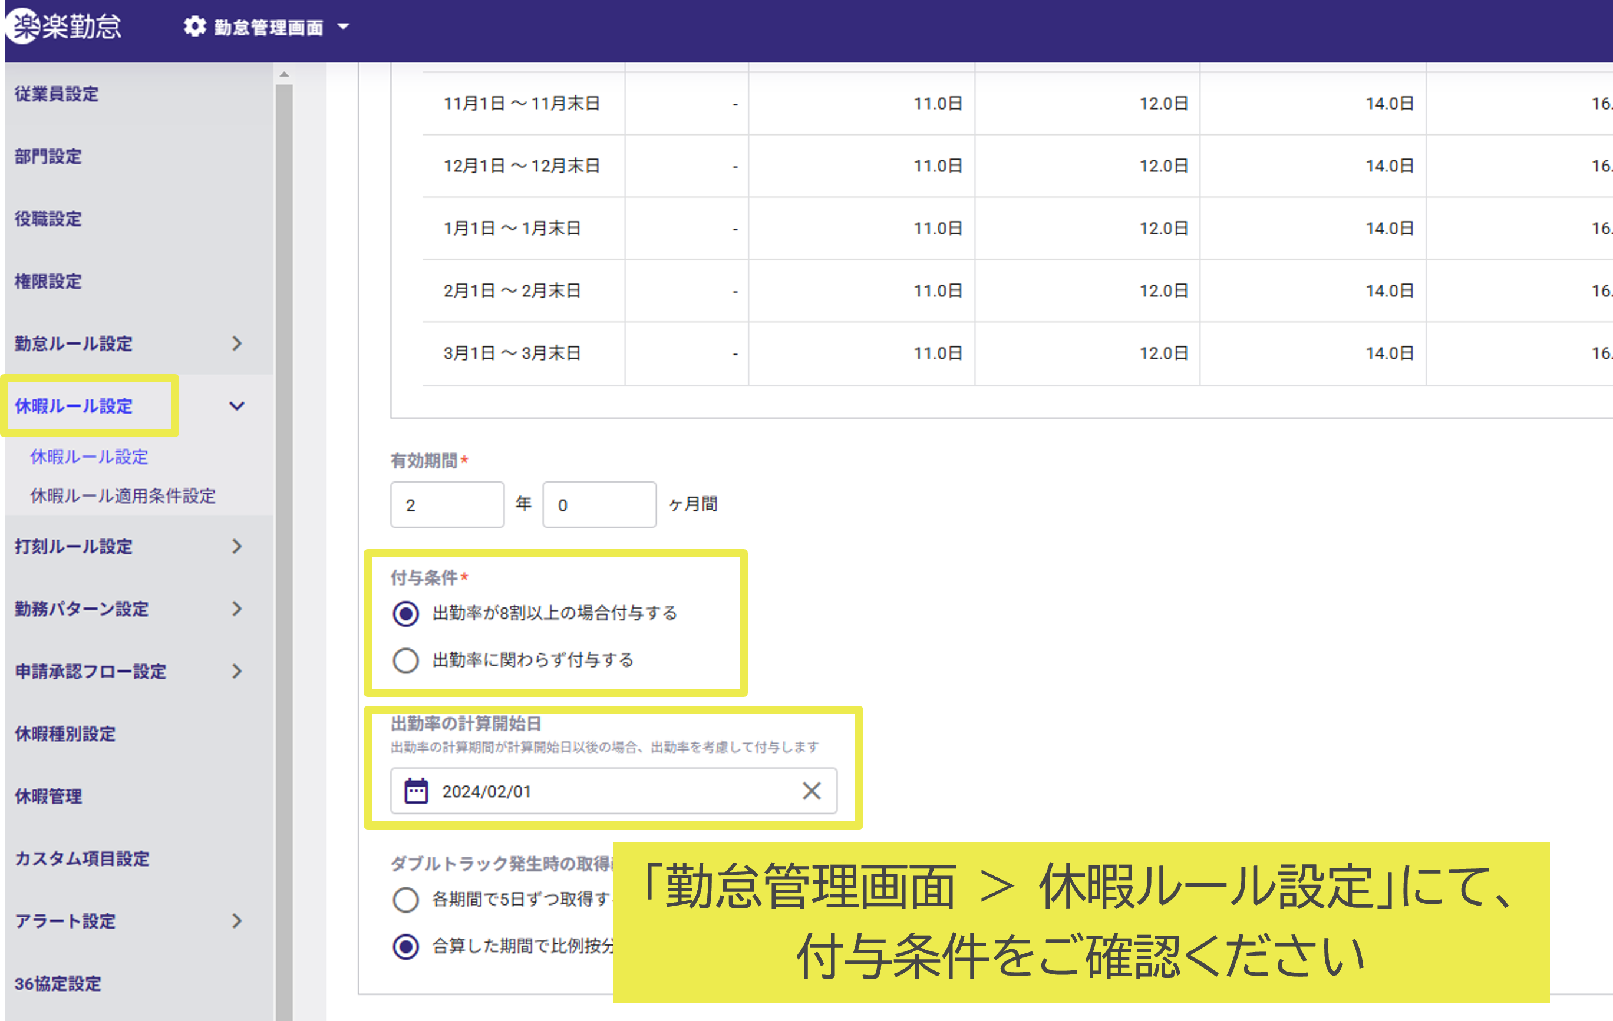Open 休暇種別設定 in the sidebar
Image resolution: width=1613 pixels, height=1021 pixels.
pyautogui.click(x=65, y=733)
